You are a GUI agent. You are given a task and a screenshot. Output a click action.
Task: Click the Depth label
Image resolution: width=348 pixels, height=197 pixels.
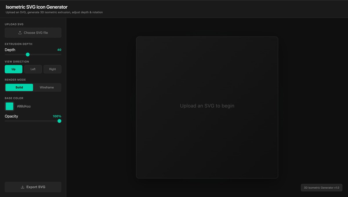point(10,50)
